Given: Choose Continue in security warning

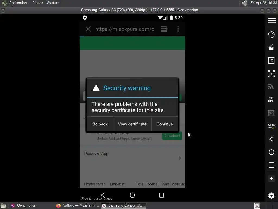Looking at the screenshot, I should point(165,124).
